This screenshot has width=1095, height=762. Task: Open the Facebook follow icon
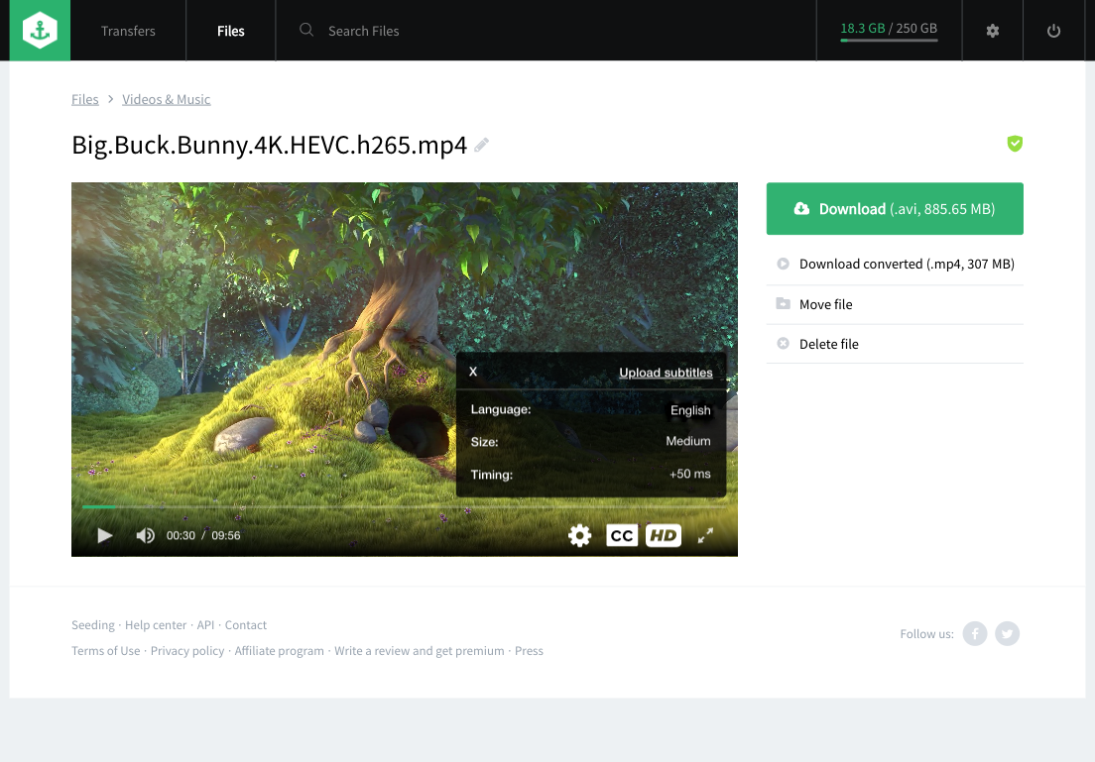[975, 634]
